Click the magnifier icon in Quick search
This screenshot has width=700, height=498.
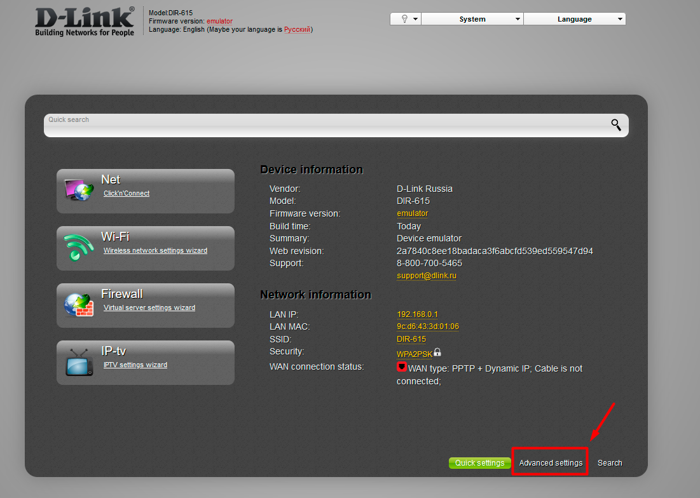click(x=615, y=124)
